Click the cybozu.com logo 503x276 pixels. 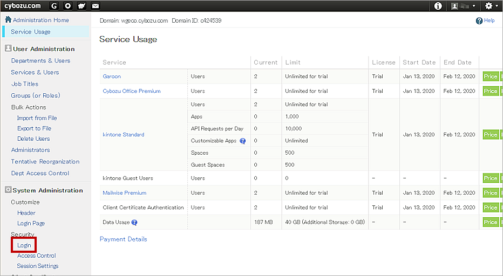click(23, 6)
